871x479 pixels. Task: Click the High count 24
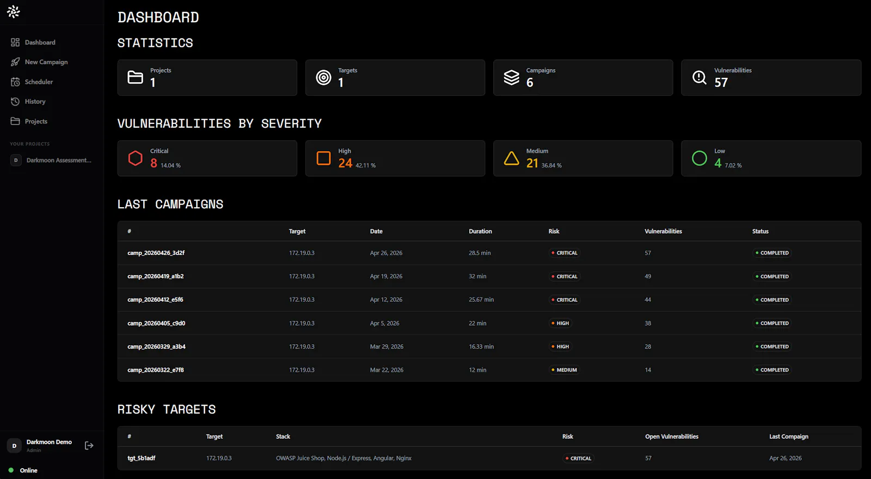point(345,163)
